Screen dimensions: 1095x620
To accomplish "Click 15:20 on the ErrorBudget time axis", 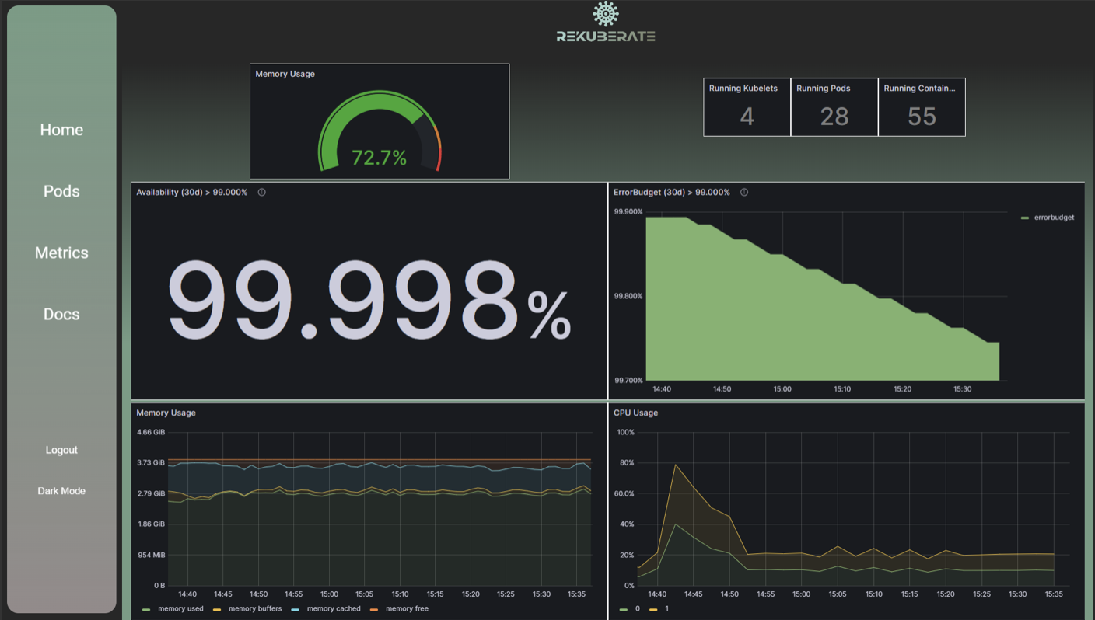I will tap(902, 389).
